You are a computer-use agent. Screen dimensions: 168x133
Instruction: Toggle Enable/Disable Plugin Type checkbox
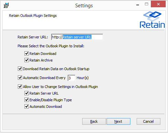tap(26, 100)
